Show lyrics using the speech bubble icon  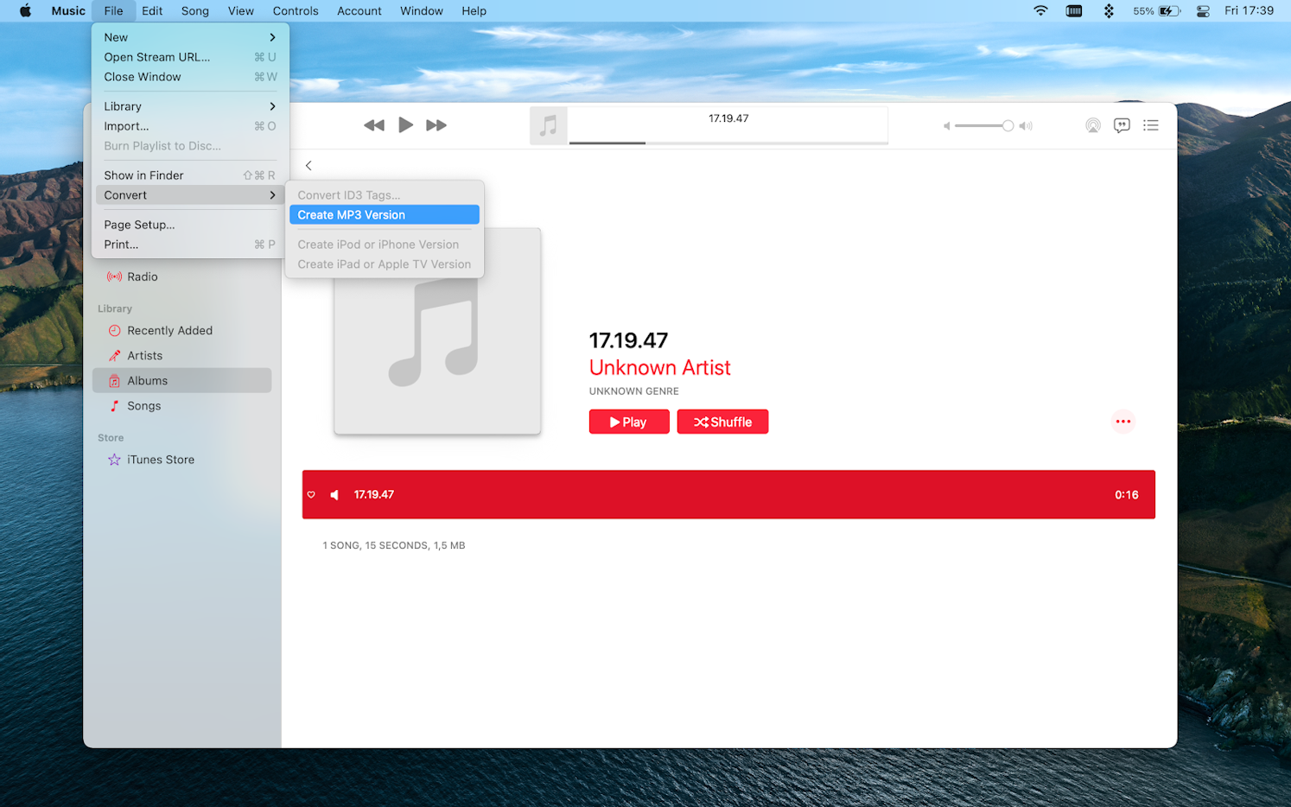click(x=1122, y=125)
